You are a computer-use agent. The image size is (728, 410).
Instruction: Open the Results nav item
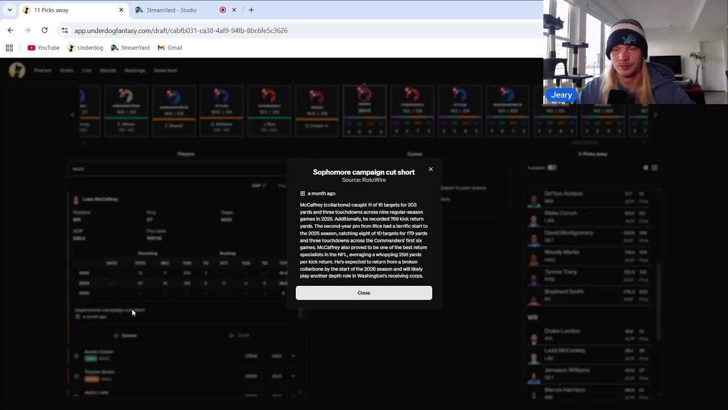108,71
